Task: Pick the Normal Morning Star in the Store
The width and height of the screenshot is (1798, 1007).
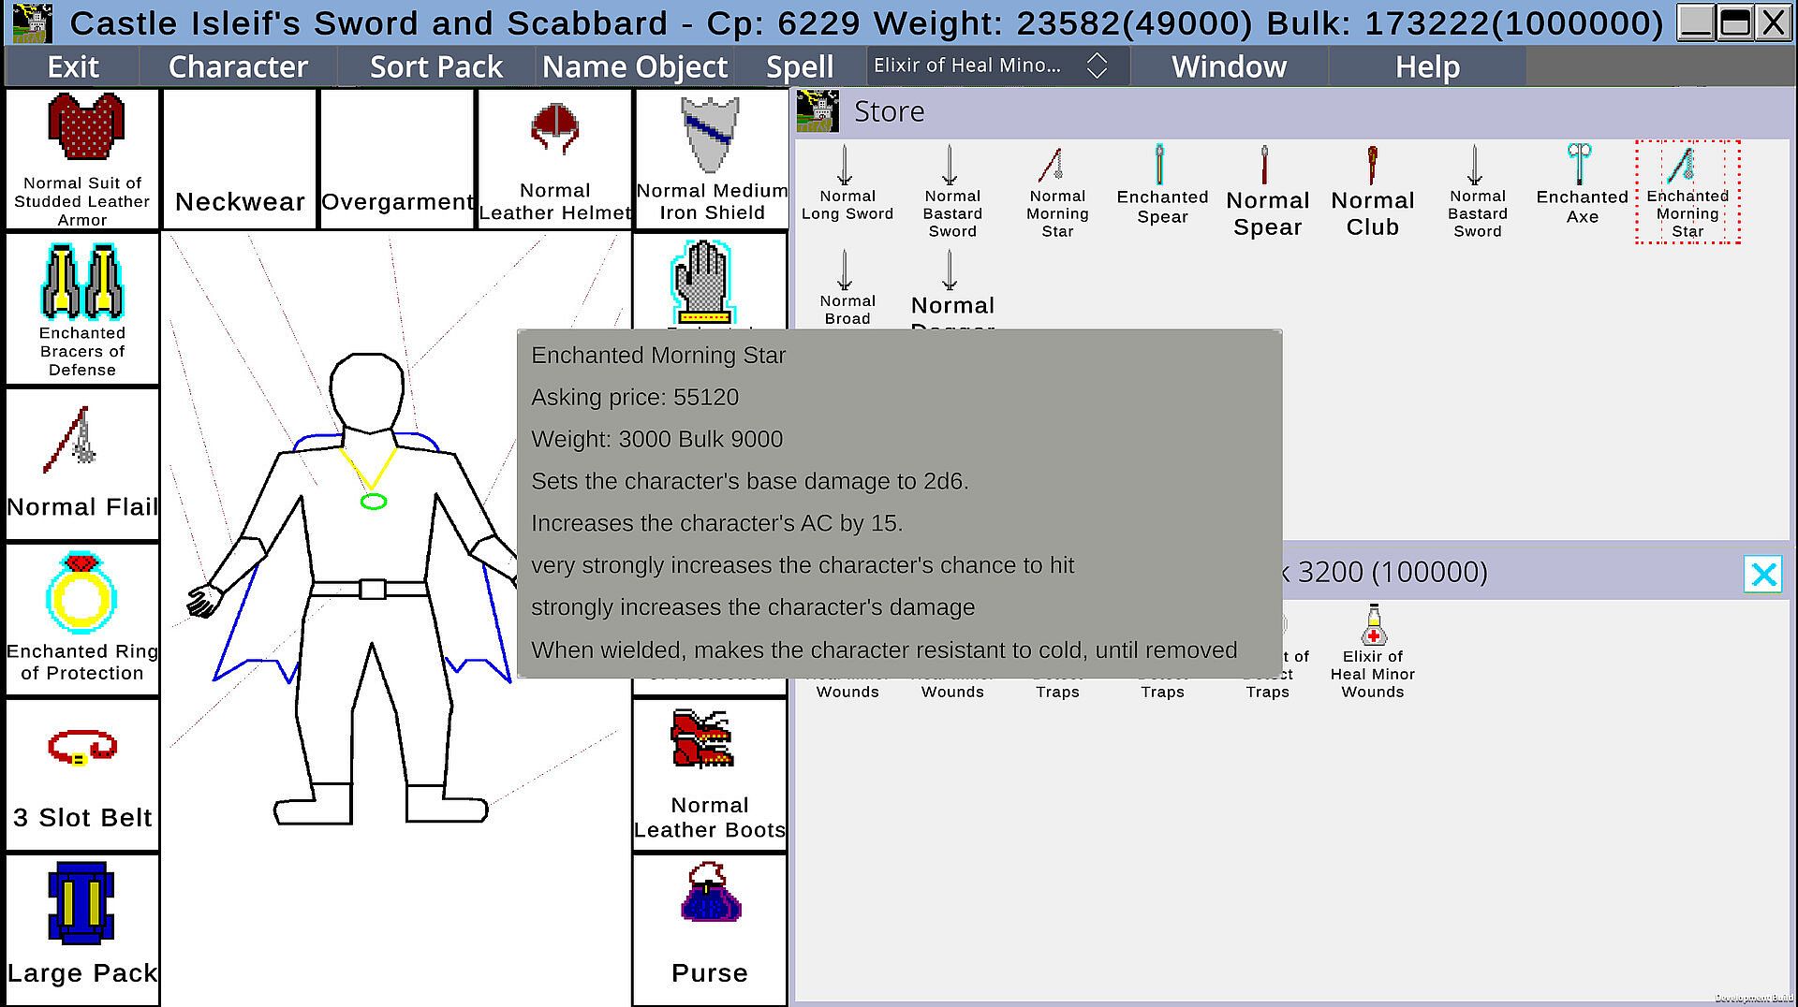Action: coord(1057,192)
